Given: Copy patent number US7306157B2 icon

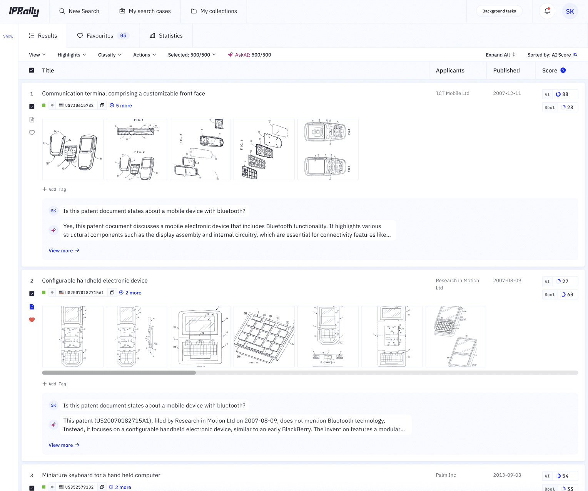Looking at the screenshot, I should coord(102,105).
